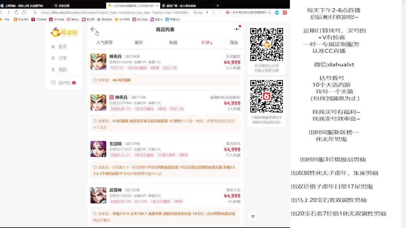
Task: Click the 藏宝阁 APP download QR code
Action: point(266,96)
